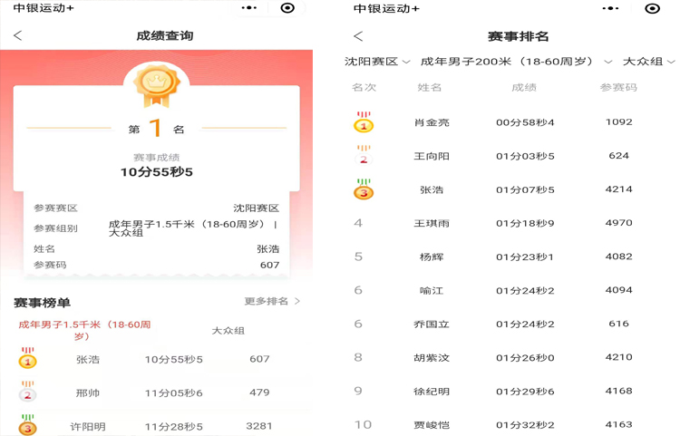Tap the mini-program close circle on left screen

pos(287,8)
